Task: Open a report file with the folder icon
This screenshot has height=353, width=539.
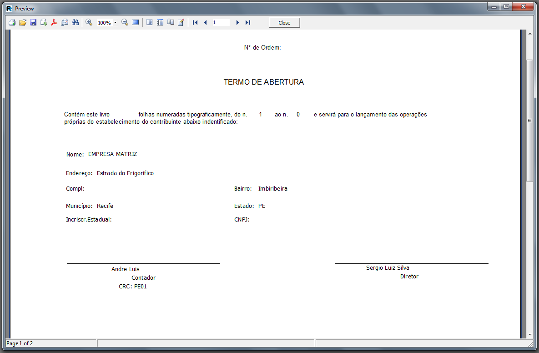Action: click(x=23, y=23)
